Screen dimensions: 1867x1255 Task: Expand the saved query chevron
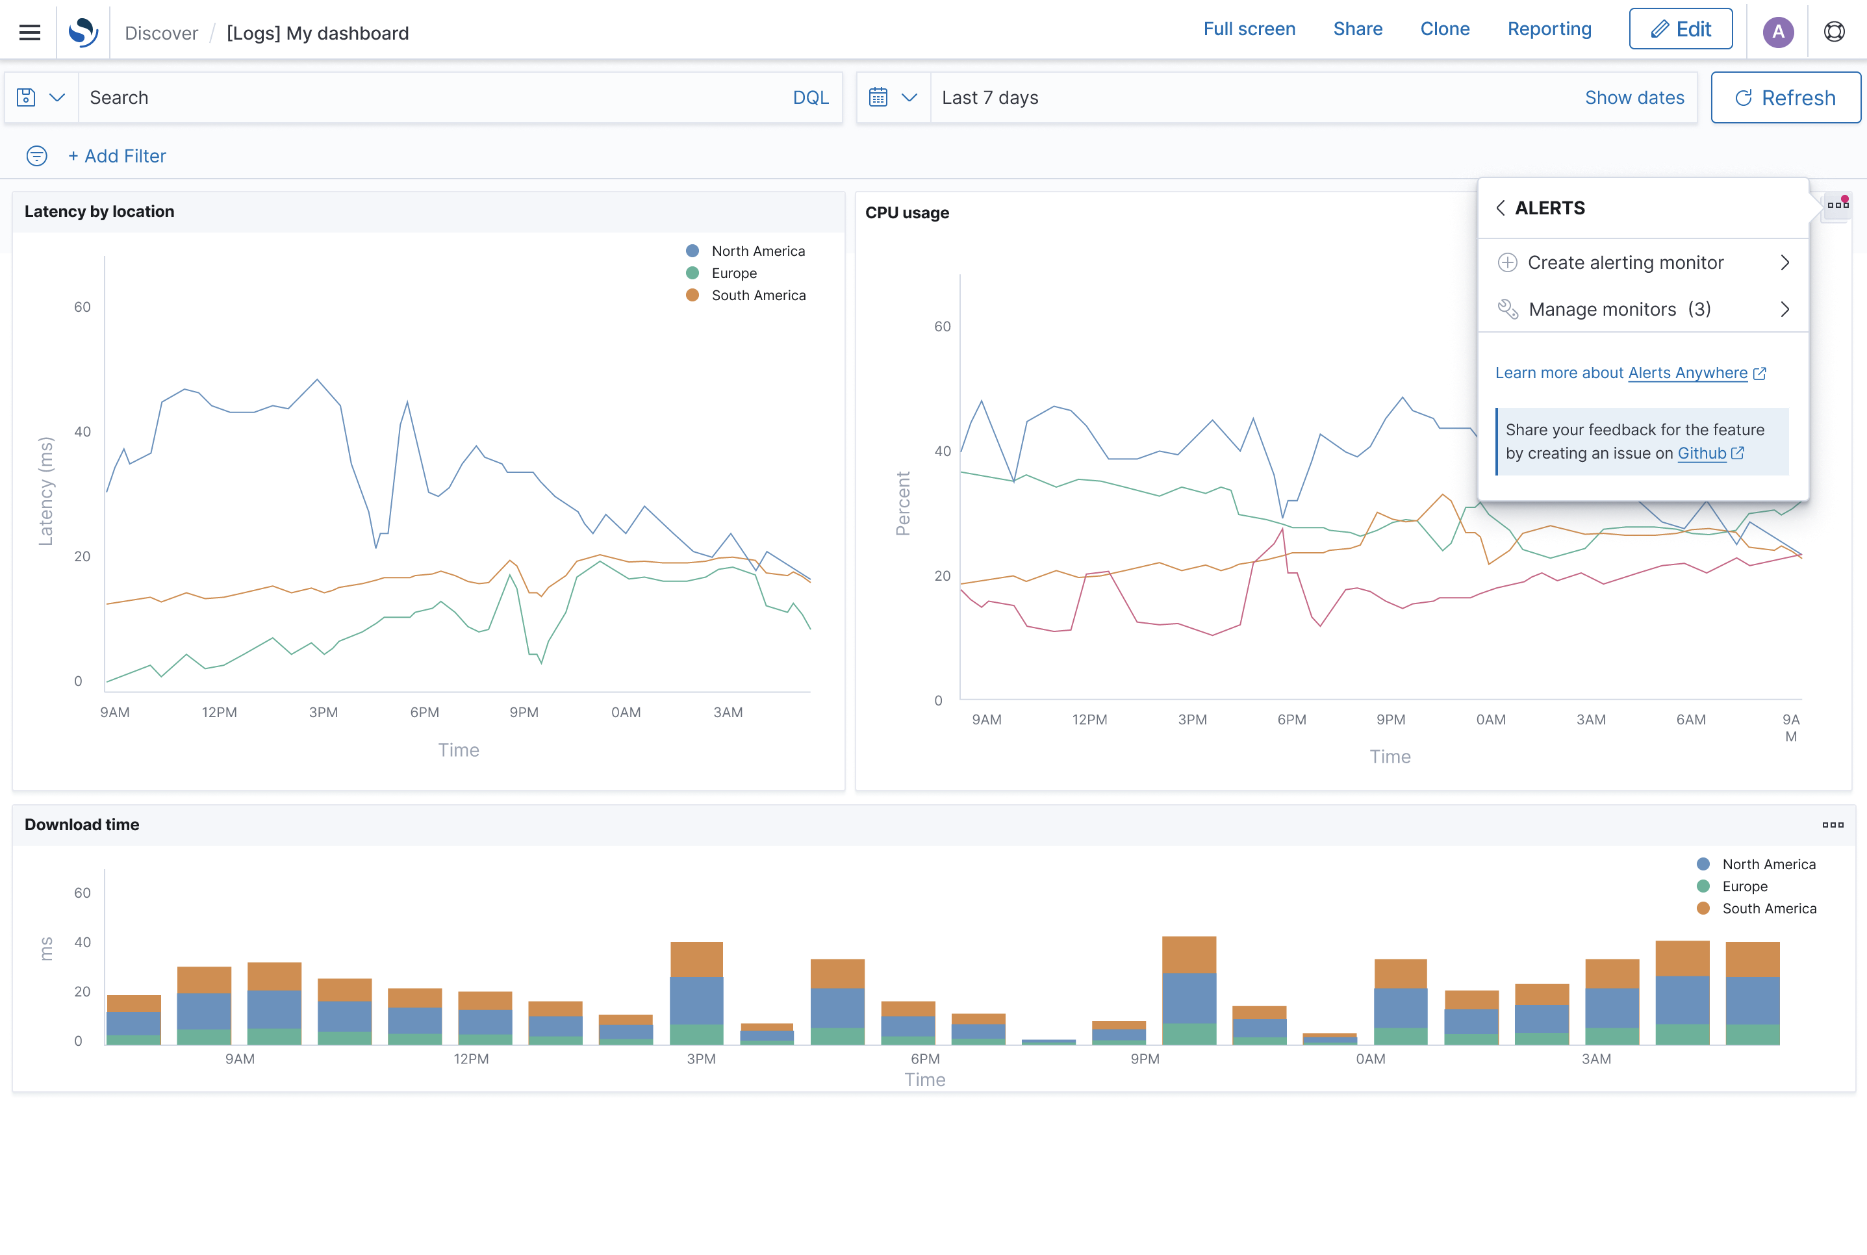(57, 97)
